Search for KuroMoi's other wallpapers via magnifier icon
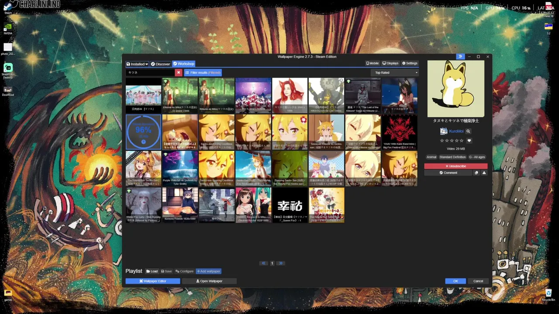 tap(468, 131)
